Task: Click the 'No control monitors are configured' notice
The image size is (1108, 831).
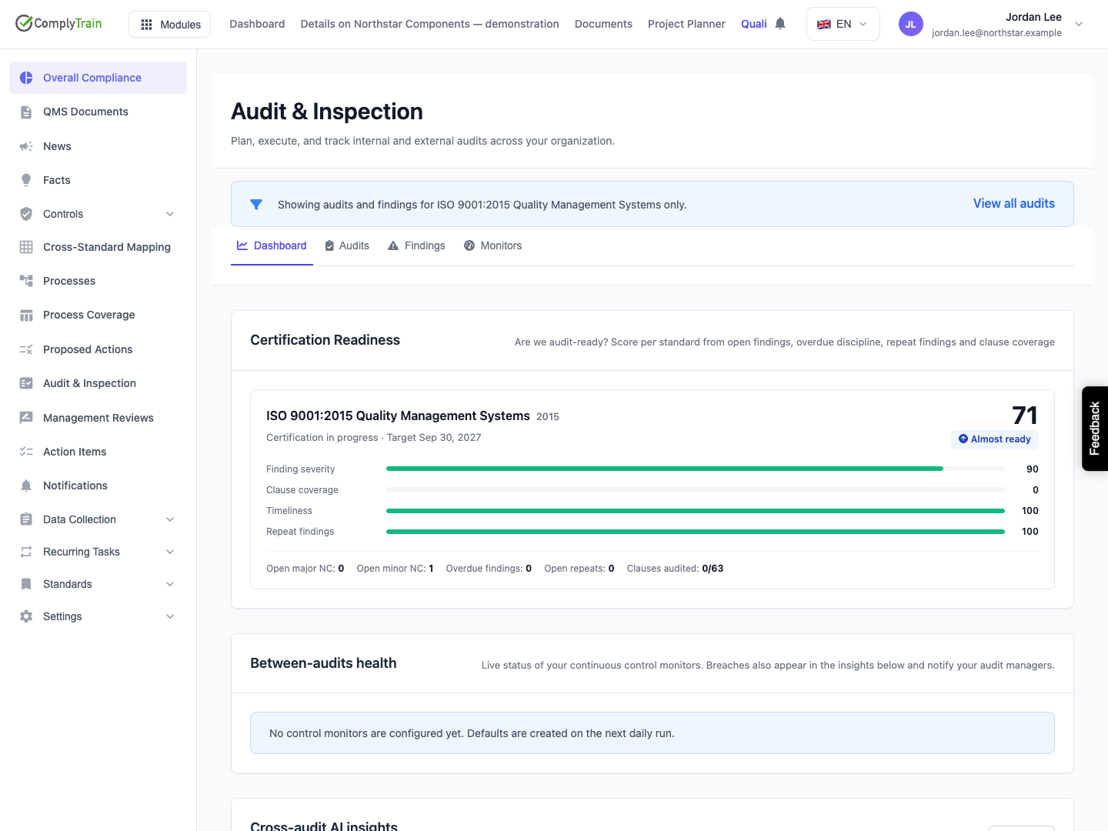Action: pyautogui.click(x=652, y=733)
